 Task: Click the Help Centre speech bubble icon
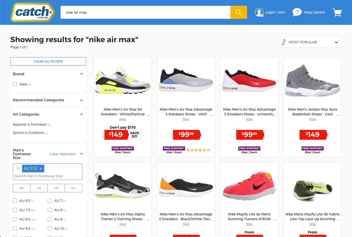(x=297, y=12)
